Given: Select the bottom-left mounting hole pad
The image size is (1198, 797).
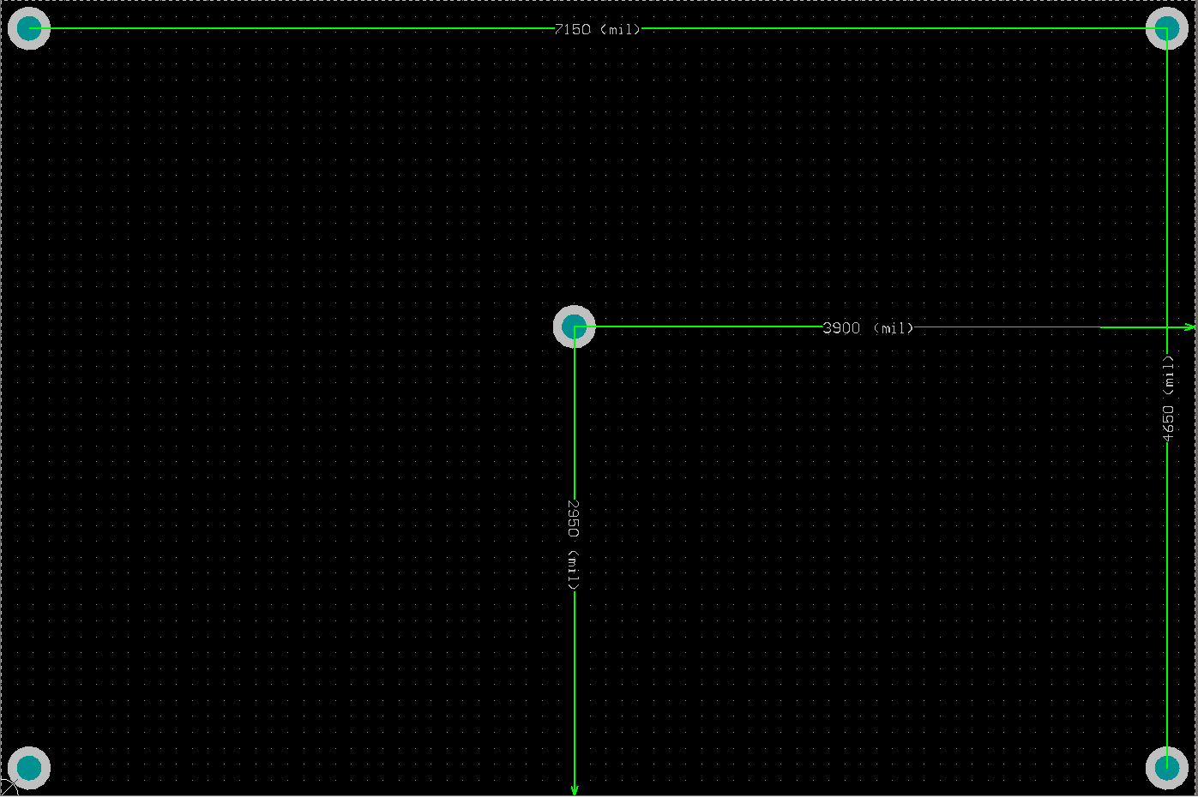Looking at the screenshot, I should point(29,768).
